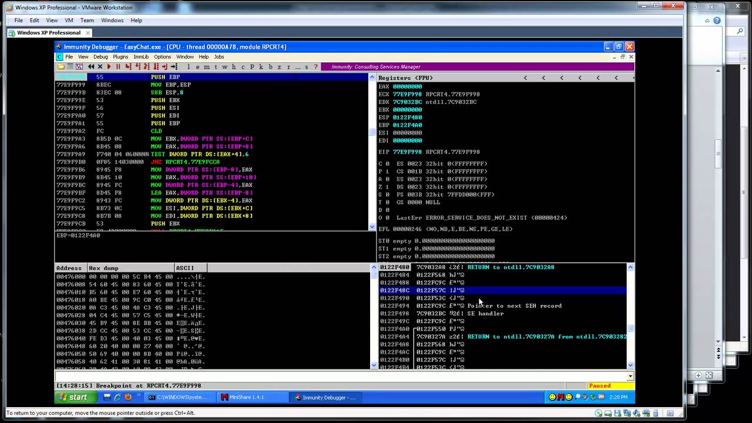This screenshot has width=752, height=423.
Task: Select ESP register value 0122F480
Action: pyautogui.click(x=407, y=117)
